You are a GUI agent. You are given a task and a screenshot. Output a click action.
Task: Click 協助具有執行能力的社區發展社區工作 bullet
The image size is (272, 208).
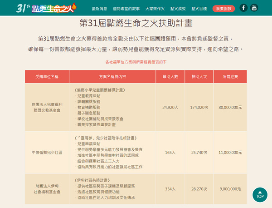(x=110, y=167)
